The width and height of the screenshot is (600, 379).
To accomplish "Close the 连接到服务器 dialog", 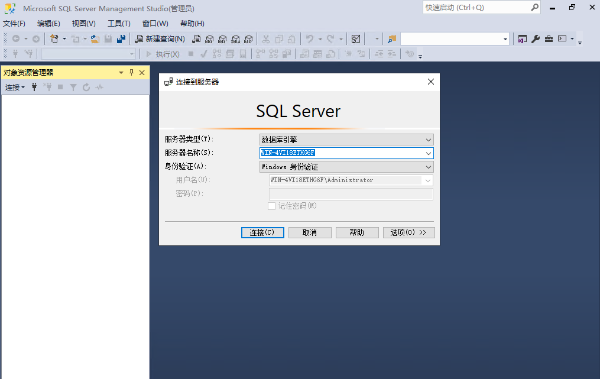I will [431, 82].
